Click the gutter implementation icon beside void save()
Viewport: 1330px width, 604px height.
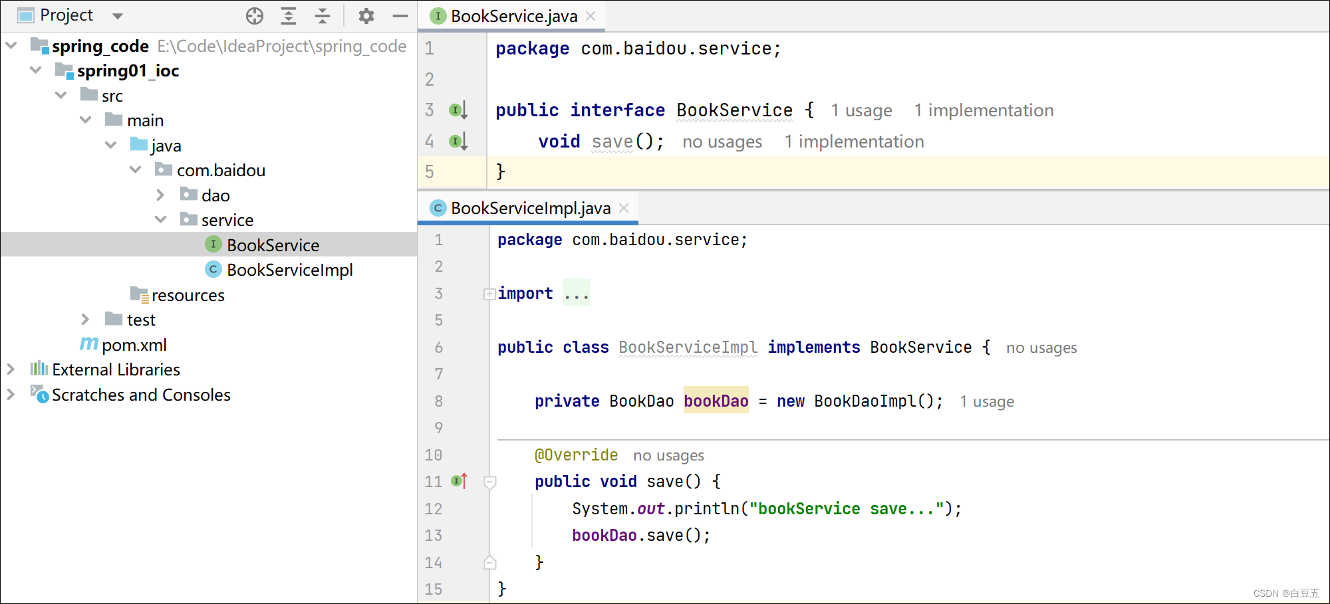point(458,141)
